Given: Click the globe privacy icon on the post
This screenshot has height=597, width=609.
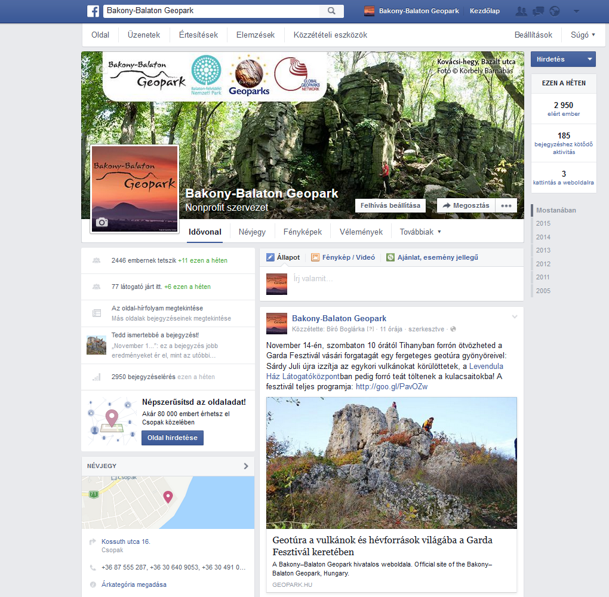Looking at the screenshot, I should (x=453, y=329).
